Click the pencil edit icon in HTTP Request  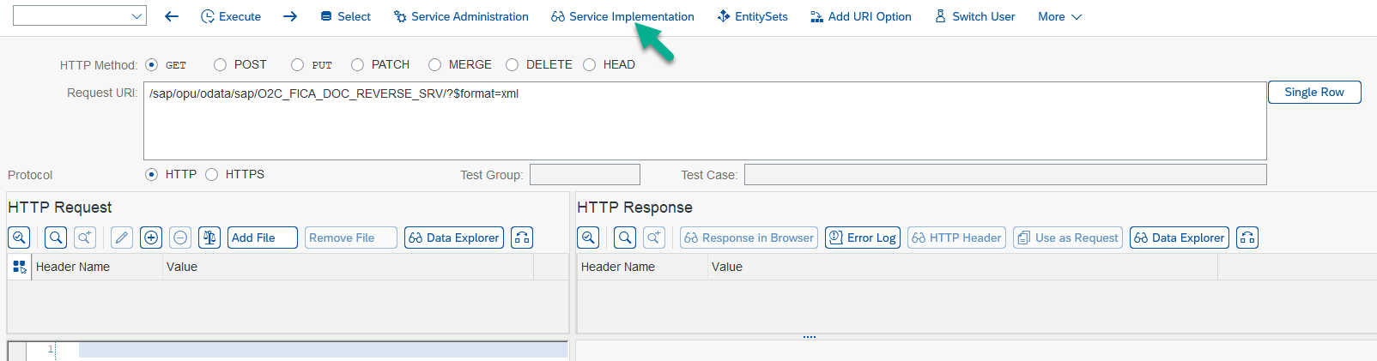tap(122, 238)
